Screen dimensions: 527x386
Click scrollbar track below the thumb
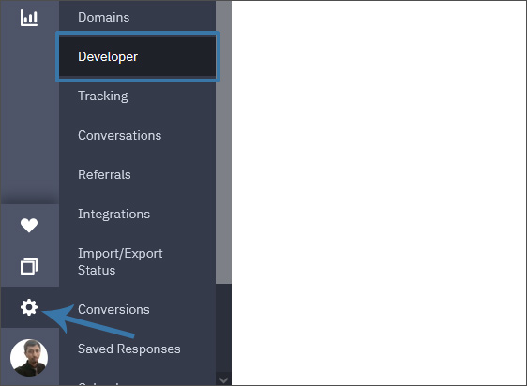223,328
